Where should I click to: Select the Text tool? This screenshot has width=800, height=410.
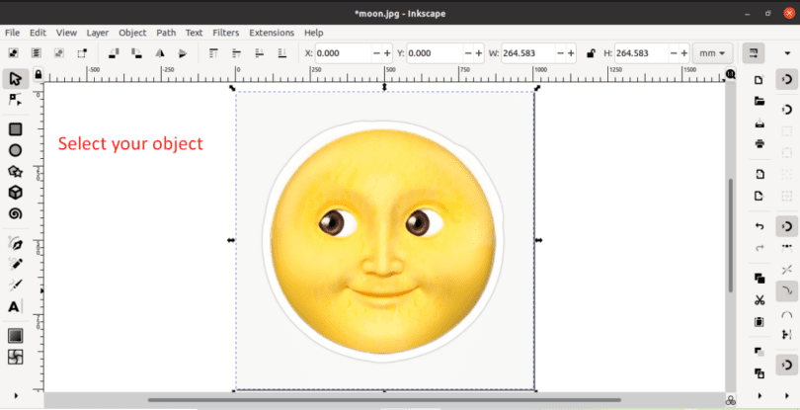[15, 307]
